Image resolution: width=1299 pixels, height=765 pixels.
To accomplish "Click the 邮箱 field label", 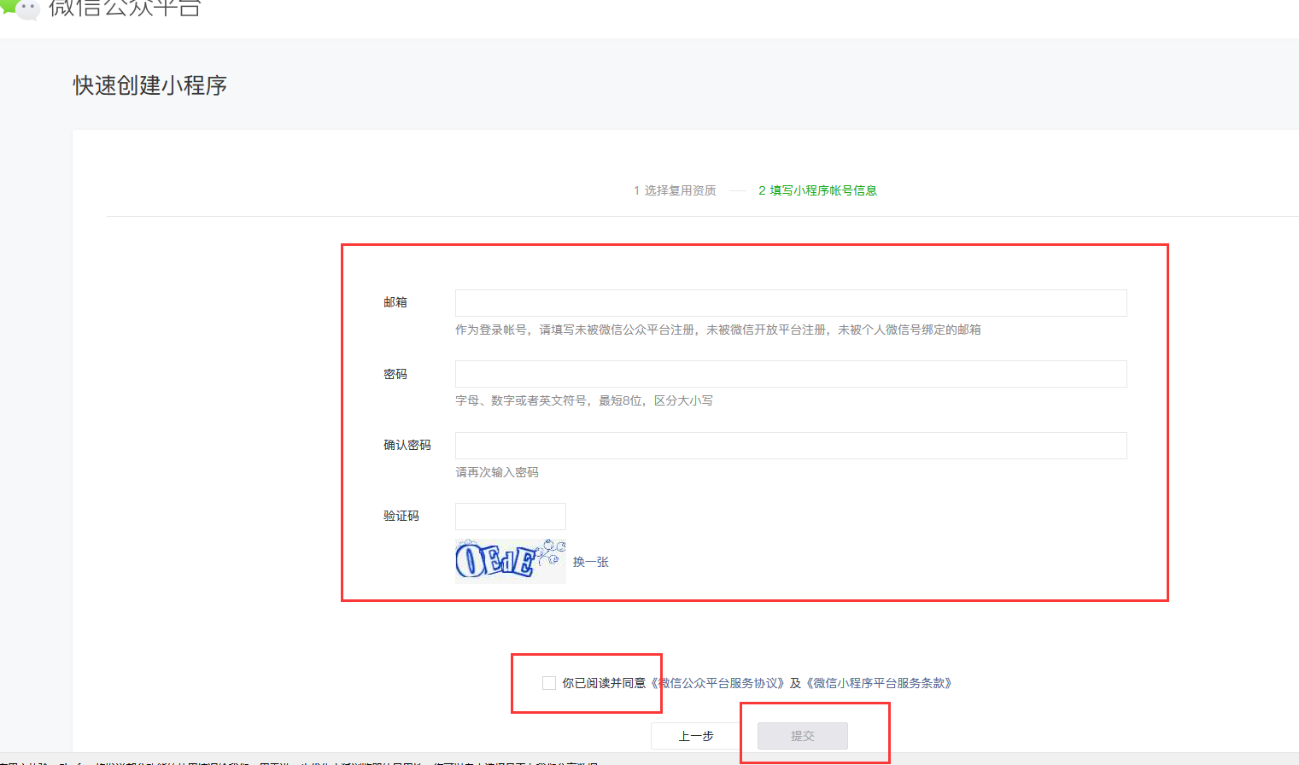I will (395, 302).
